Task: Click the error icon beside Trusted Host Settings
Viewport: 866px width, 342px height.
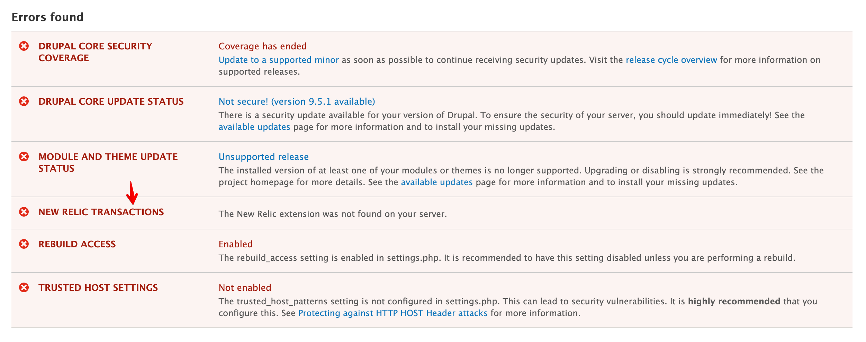Action: (23, 287)
